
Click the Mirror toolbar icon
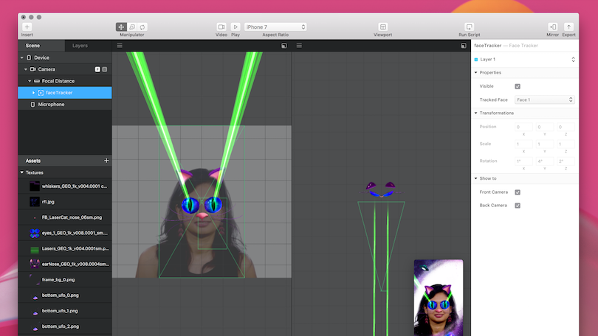pyautogui.click(x=553, y=27)
